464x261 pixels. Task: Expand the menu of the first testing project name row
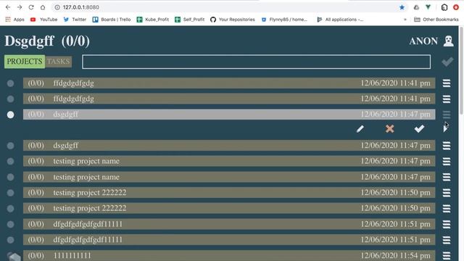click(447, 161)
